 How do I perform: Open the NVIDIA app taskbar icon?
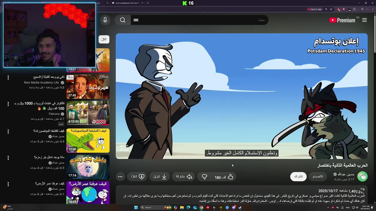click(221, 207)
